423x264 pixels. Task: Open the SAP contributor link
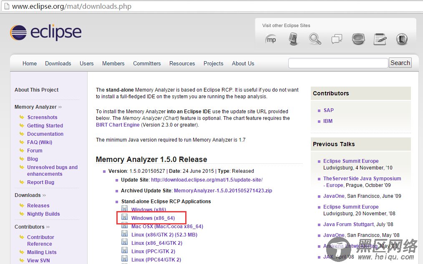pos(329,110)
